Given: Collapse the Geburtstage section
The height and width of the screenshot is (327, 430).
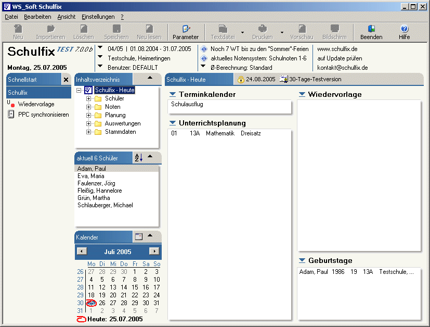Looking at the screenshot, I should (x=302, y=260).
